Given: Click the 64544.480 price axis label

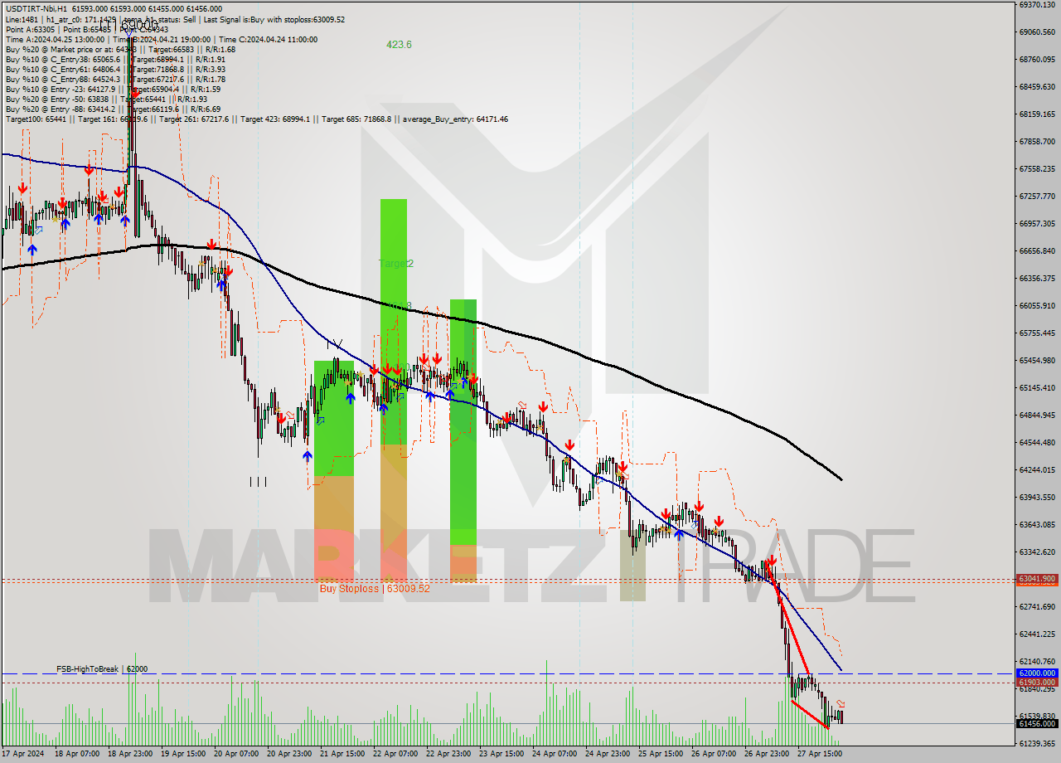Looking at the screenshot, I should click(x=1036, y=442).
